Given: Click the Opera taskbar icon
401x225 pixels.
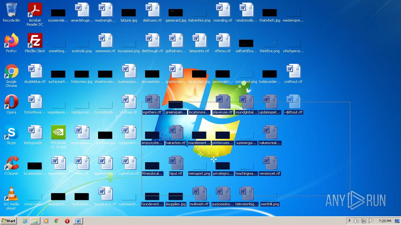Looking at the screenshot, I should (67, 221).
